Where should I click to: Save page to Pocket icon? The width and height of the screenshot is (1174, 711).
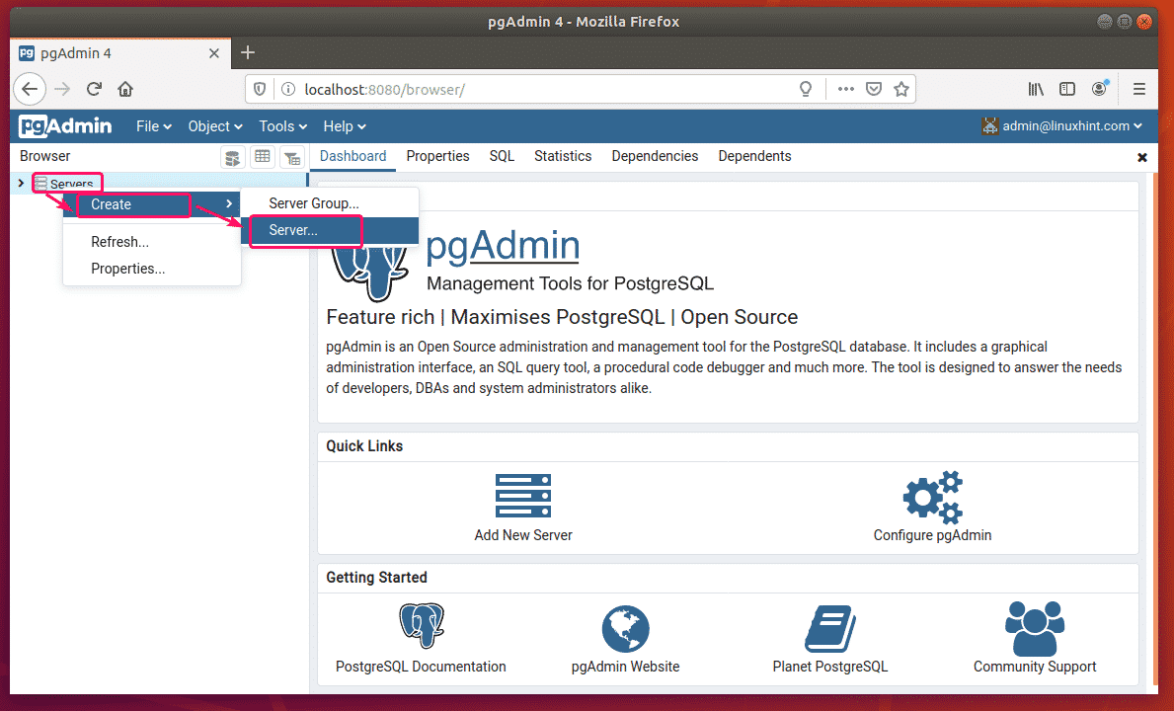(x=874, y=89)
